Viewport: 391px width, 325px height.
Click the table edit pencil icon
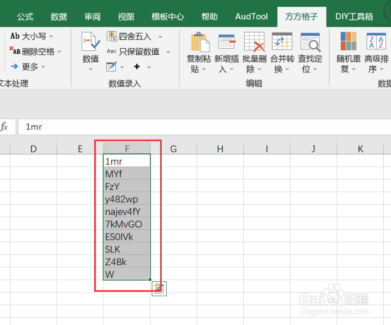click(x=111, y=66)
